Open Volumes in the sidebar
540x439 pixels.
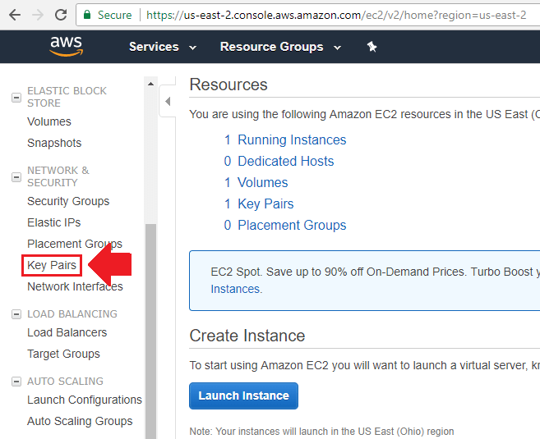point(49,121)
